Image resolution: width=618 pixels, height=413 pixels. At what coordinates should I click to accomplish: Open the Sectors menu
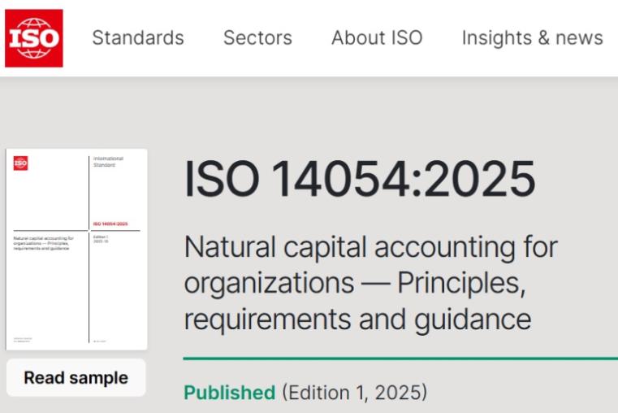[257, 38]
